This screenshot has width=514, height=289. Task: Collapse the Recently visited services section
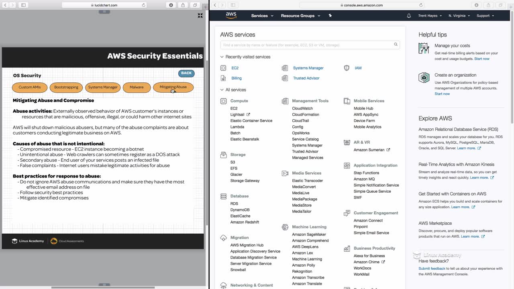point(222,57)
